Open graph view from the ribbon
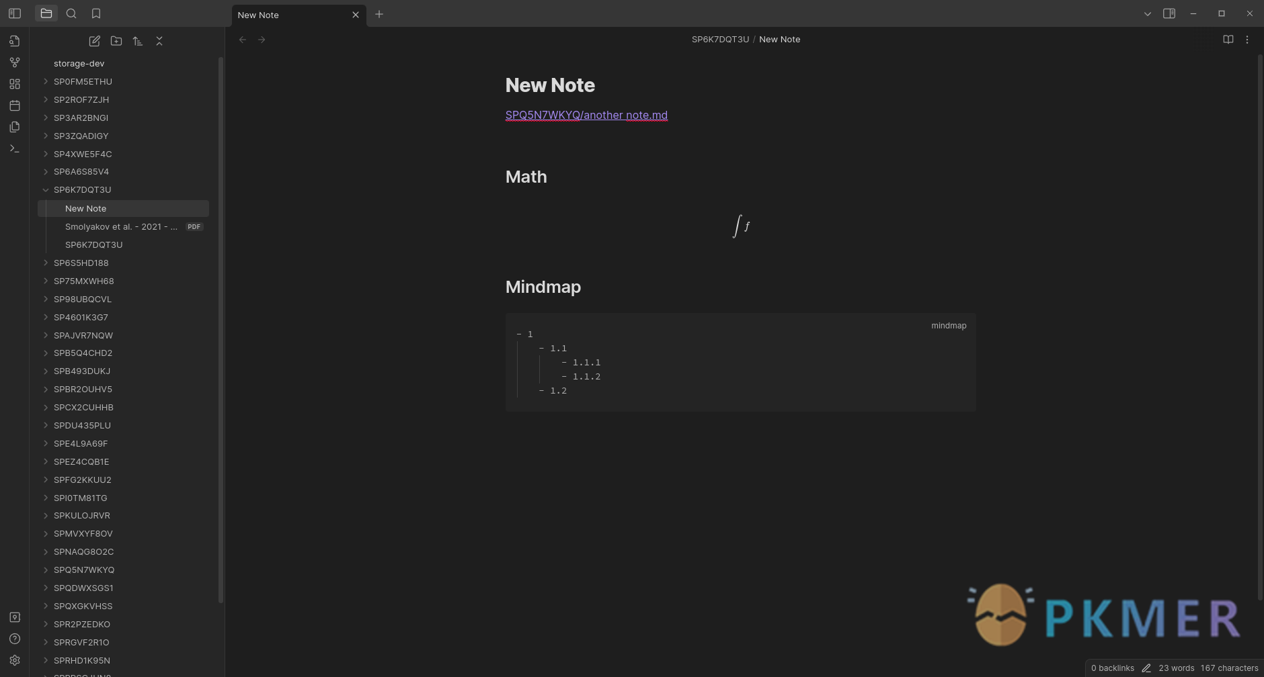Screen dimensions: 1264x677 (15, 62)
